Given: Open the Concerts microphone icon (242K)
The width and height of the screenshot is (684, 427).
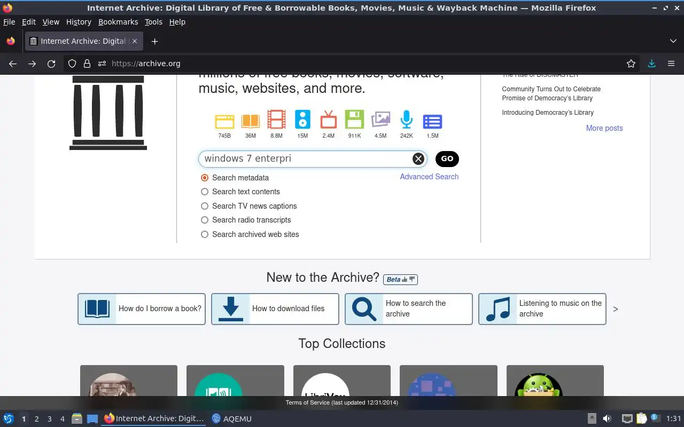Looking at the screenshot, I should click(x=407, y=120).
